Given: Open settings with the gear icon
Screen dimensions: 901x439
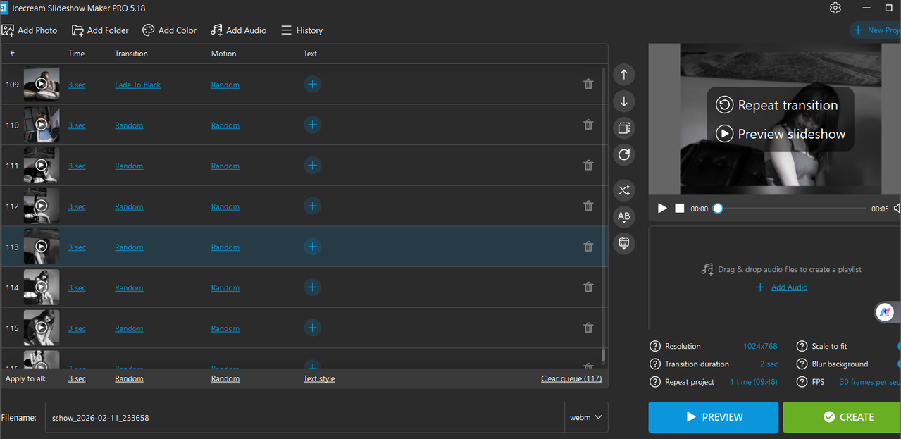Looking at the screenshot, I should (835, 8).
